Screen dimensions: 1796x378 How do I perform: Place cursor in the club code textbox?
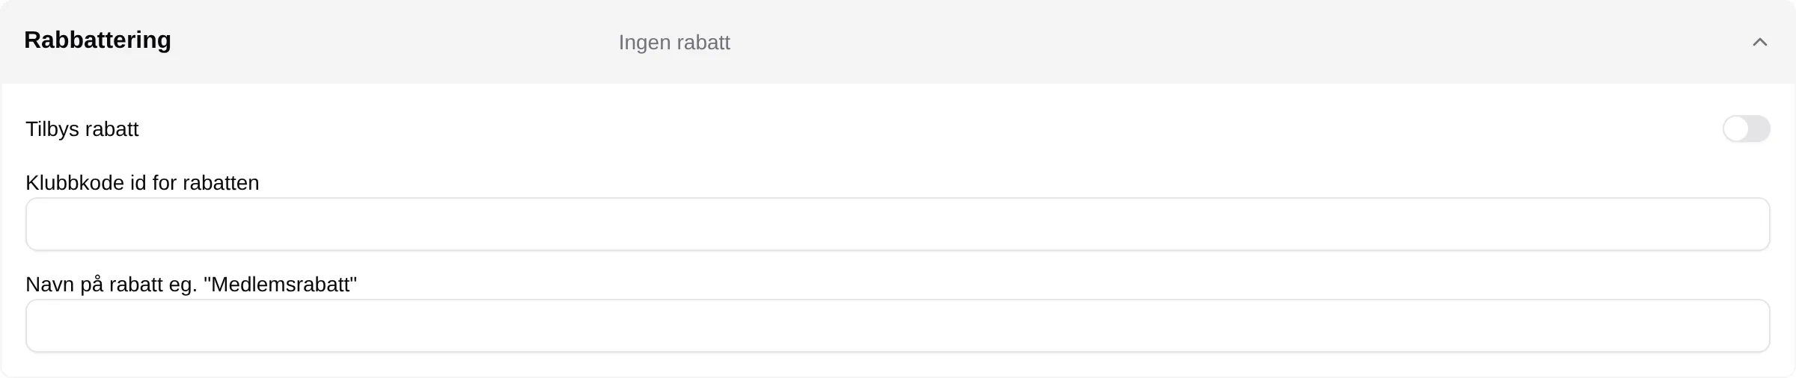897,224
